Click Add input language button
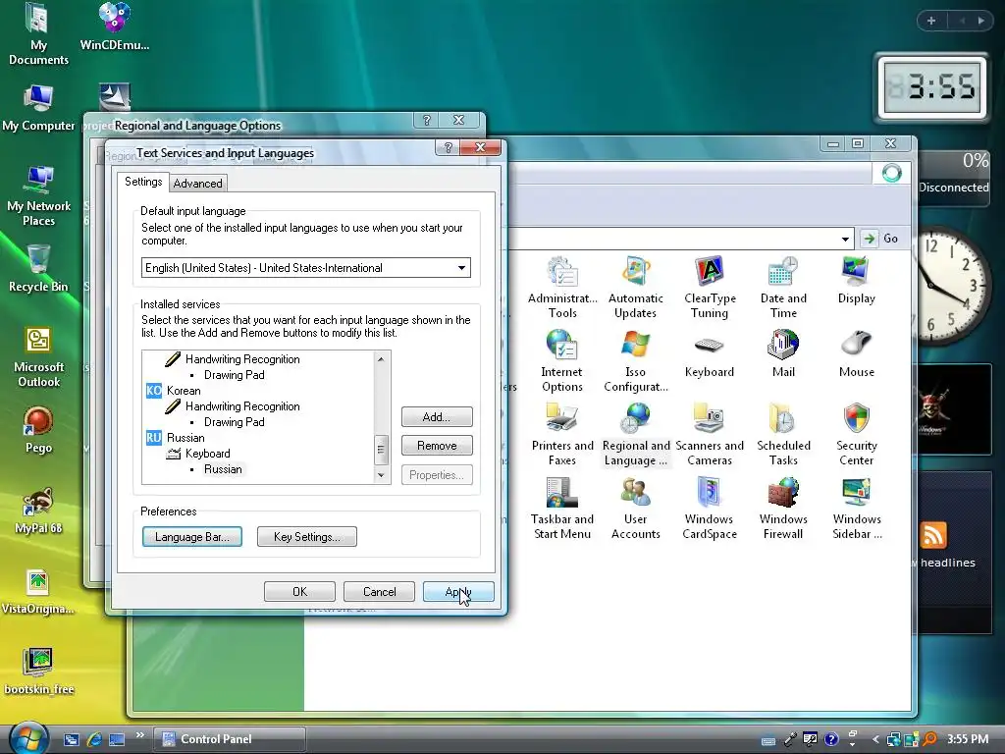 click(x=437, y=416)
